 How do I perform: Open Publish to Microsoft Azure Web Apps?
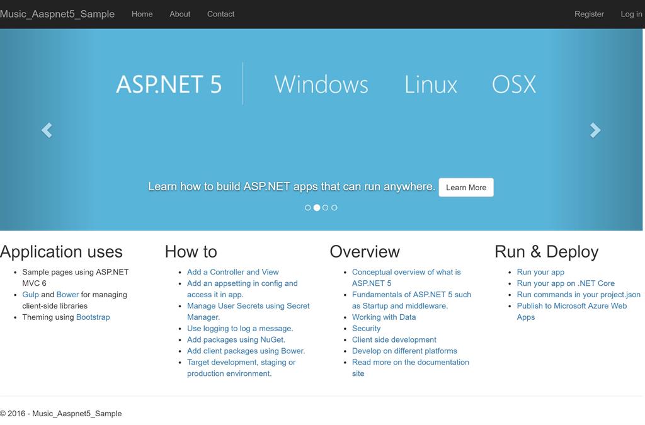[572, 312]
